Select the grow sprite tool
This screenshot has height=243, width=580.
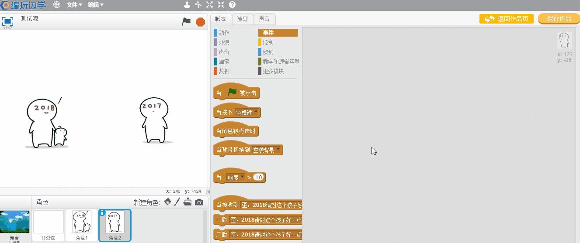(x=210, y=5)
